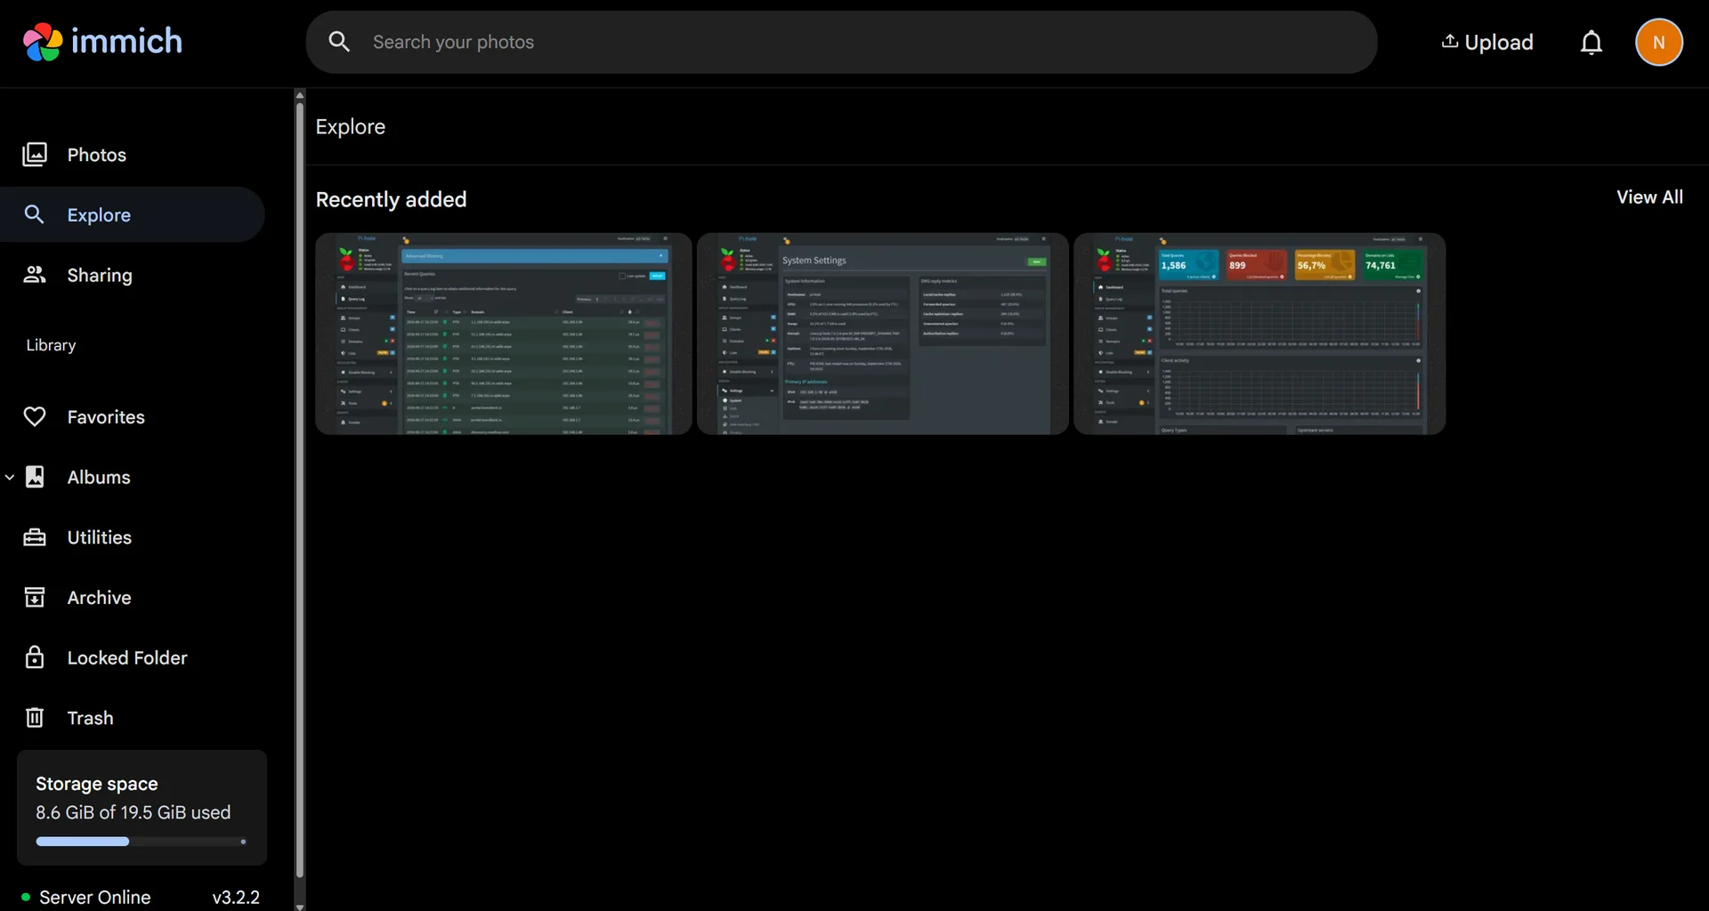Viewport: 1709px width, 911px height.
Task: Click the Server Online status
Action: coord(86,897)
